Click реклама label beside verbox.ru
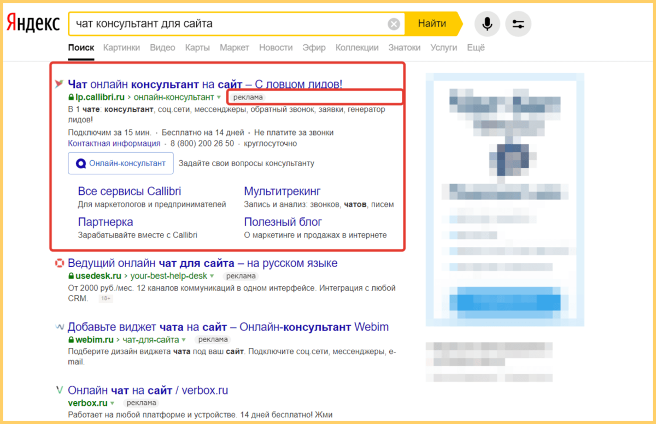Screen dimensions: 656x424 (x=141, y=403)
